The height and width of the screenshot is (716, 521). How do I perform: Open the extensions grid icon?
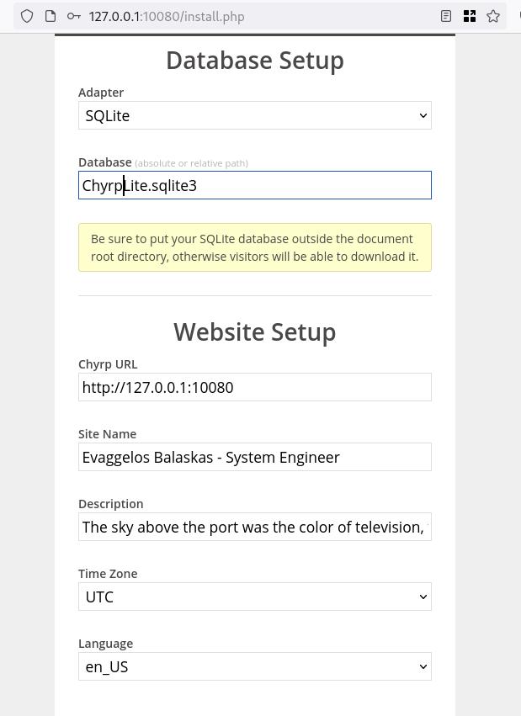(x=470, y=15)
